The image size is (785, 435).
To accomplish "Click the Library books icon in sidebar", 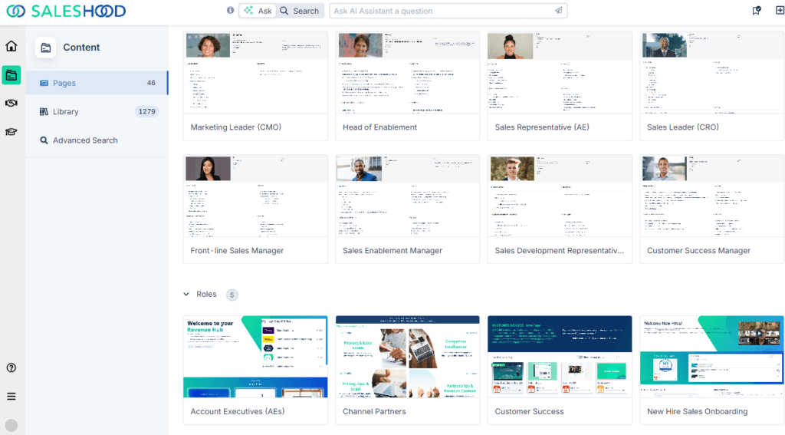I will coord(44,112).
